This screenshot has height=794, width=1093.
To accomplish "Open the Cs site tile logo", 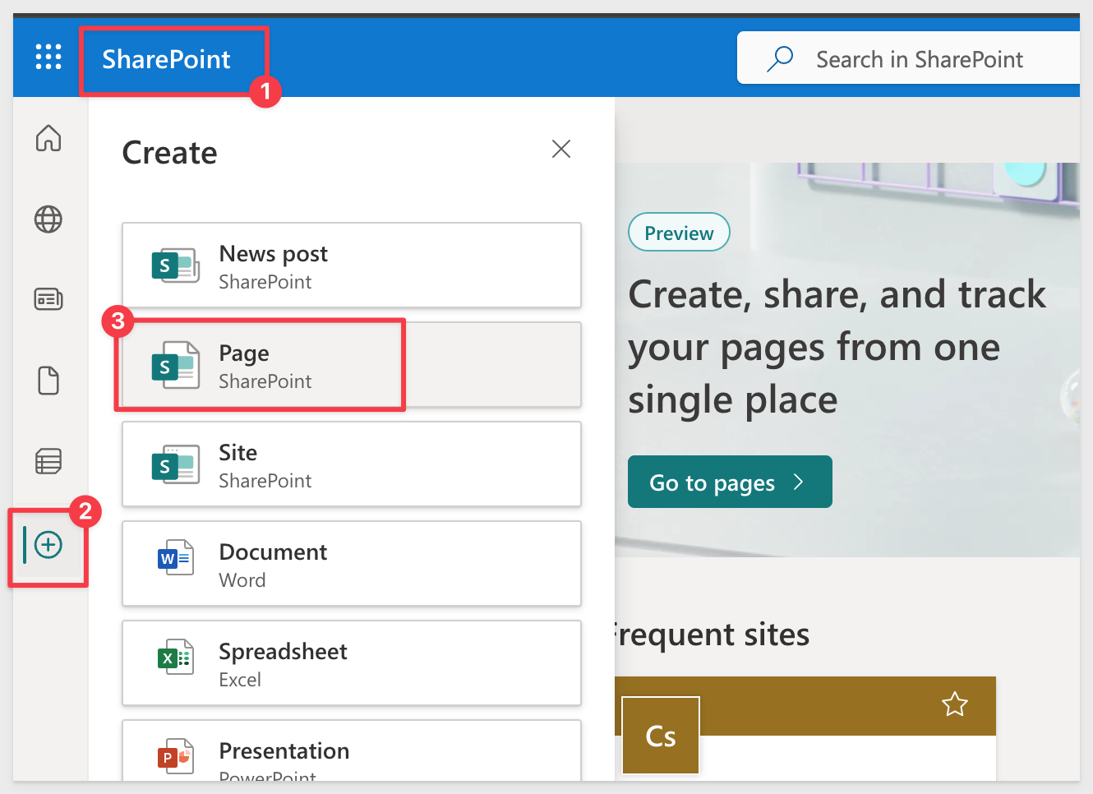I will click(661, 736).
